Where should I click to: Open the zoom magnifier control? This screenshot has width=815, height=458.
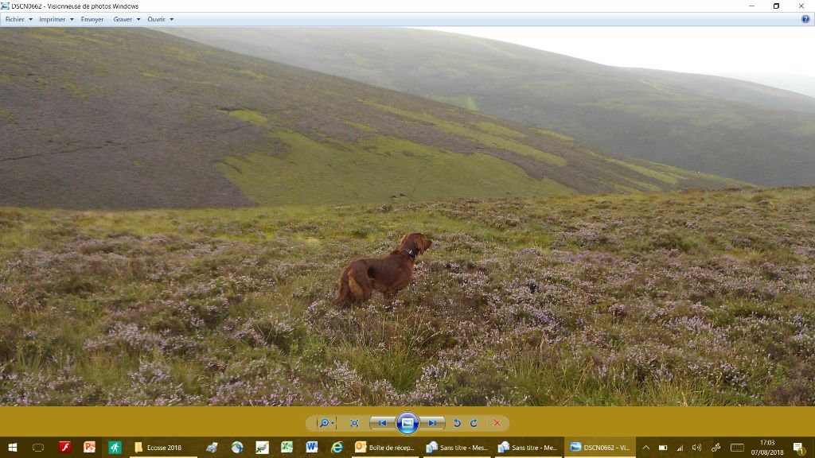326,423
